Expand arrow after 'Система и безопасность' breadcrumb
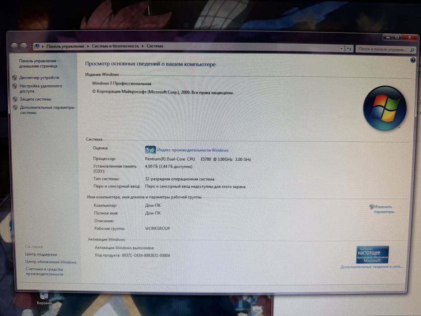The height and width of the screenshot is (316, 421). coord(143,46)
